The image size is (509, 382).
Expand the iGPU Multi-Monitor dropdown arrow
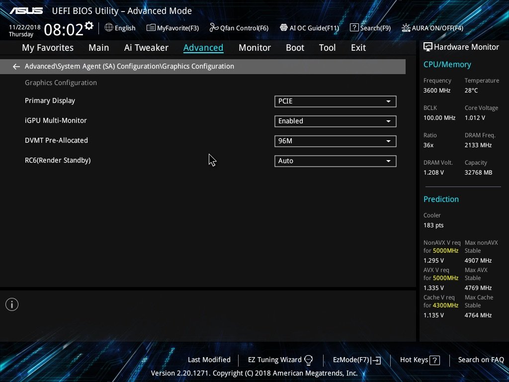(x=388, y=121)
